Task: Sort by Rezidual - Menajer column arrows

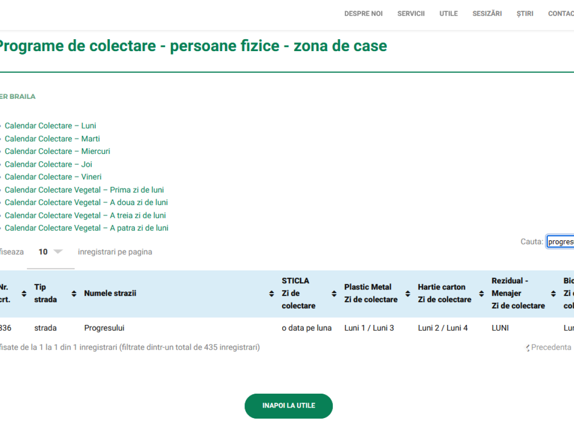Action: point(553,294)
